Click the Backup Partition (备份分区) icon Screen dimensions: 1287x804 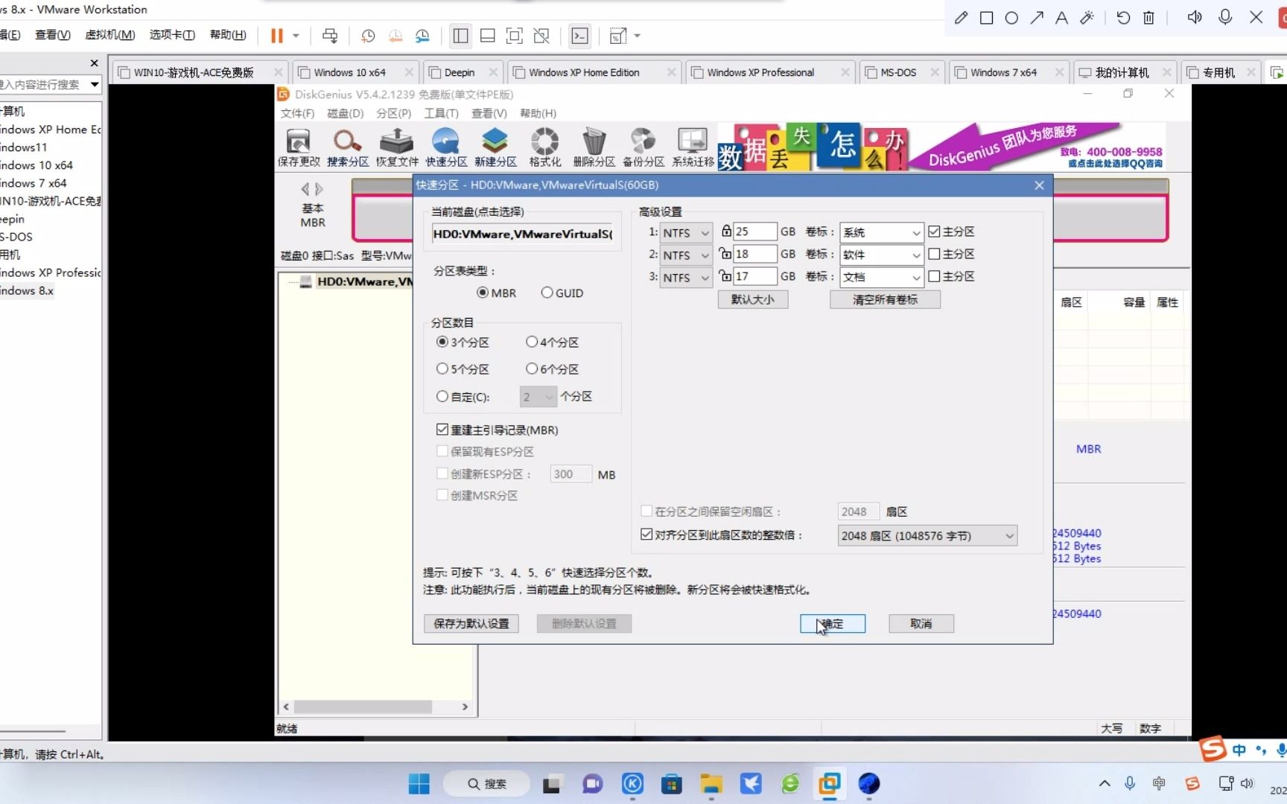pyautogui.click(x=643, y=147)
